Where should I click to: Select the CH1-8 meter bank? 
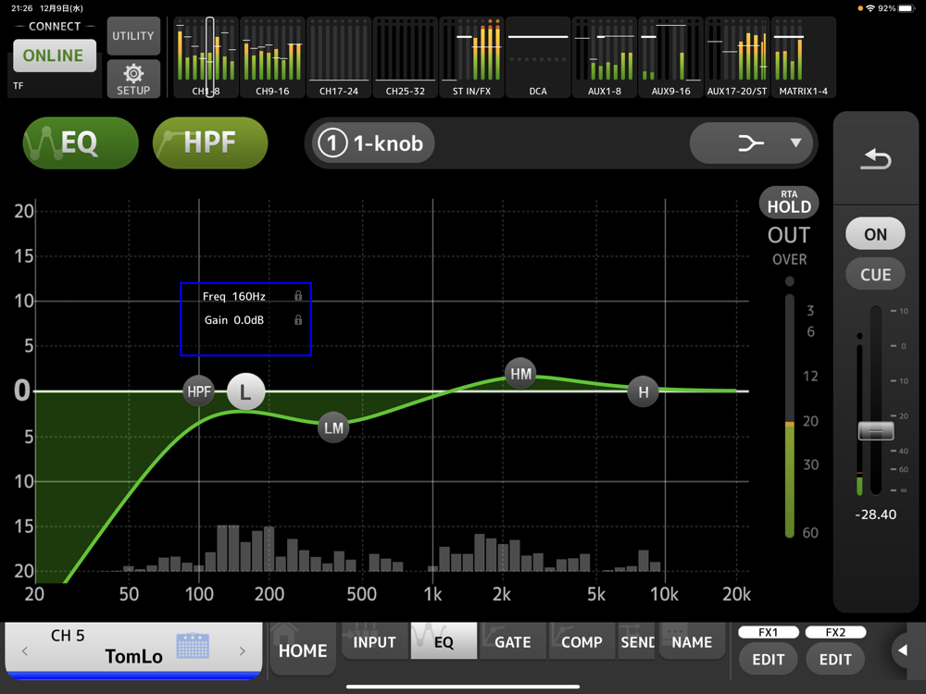[x=206, y=56]
